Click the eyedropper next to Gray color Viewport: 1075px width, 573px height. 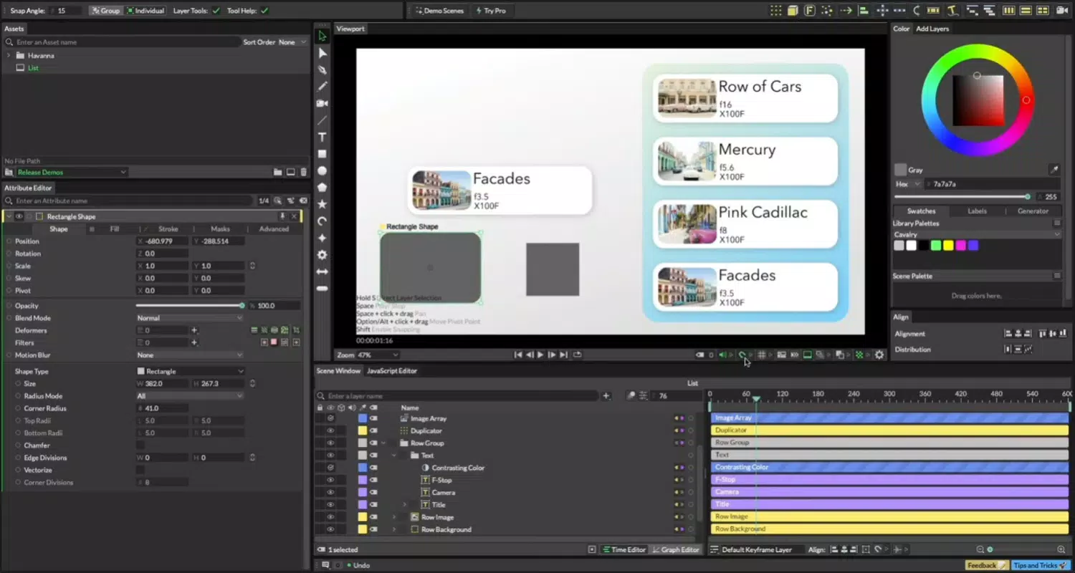tap(1053, 170)
